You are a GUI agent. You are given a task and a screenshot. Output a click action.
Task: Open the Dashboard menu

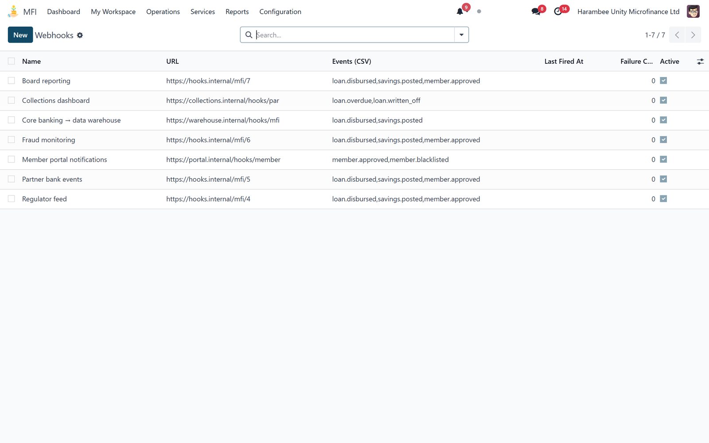64,12
